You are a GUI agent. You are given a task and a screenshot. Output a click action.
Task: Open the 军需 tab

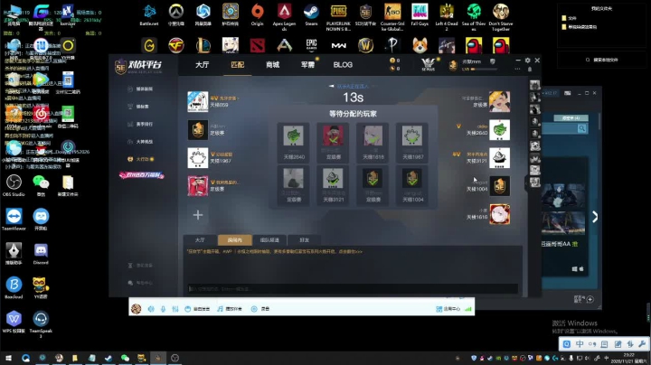point(307,65)
